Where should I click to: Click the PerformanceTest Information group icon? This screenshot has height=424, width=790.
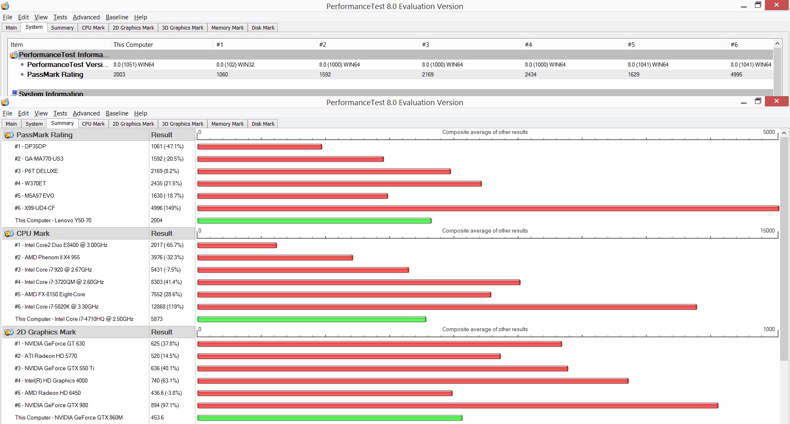tap(14, 55)
